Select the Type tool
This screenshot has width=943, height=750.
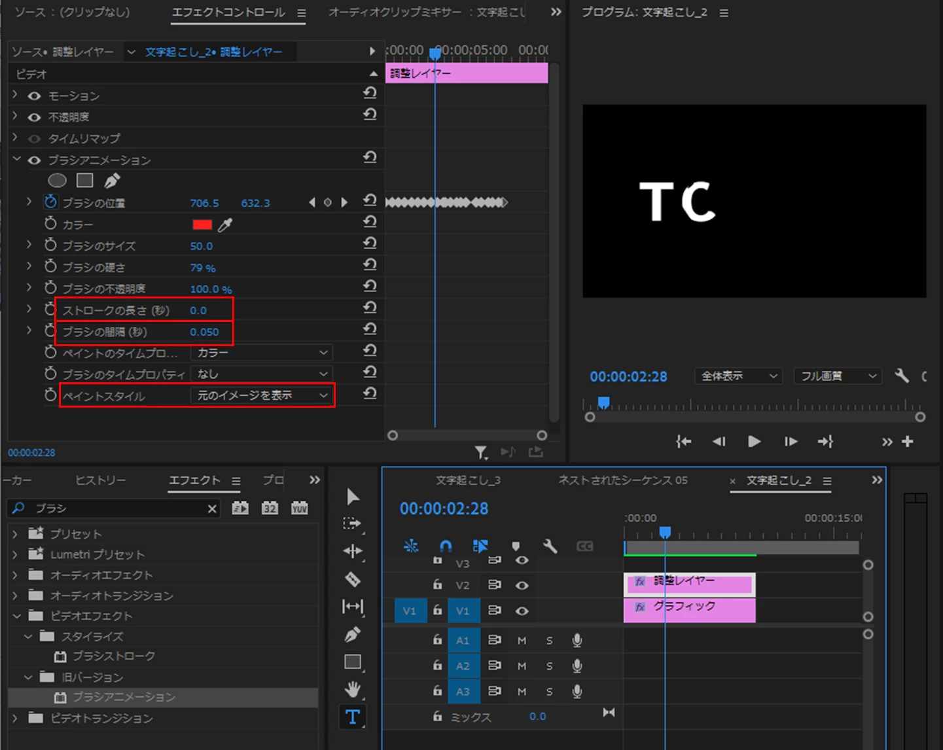353,717
